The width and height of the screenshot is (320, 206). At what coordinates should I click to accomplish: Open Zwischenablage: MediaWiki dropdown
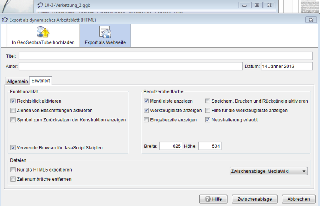click(268, 171)
